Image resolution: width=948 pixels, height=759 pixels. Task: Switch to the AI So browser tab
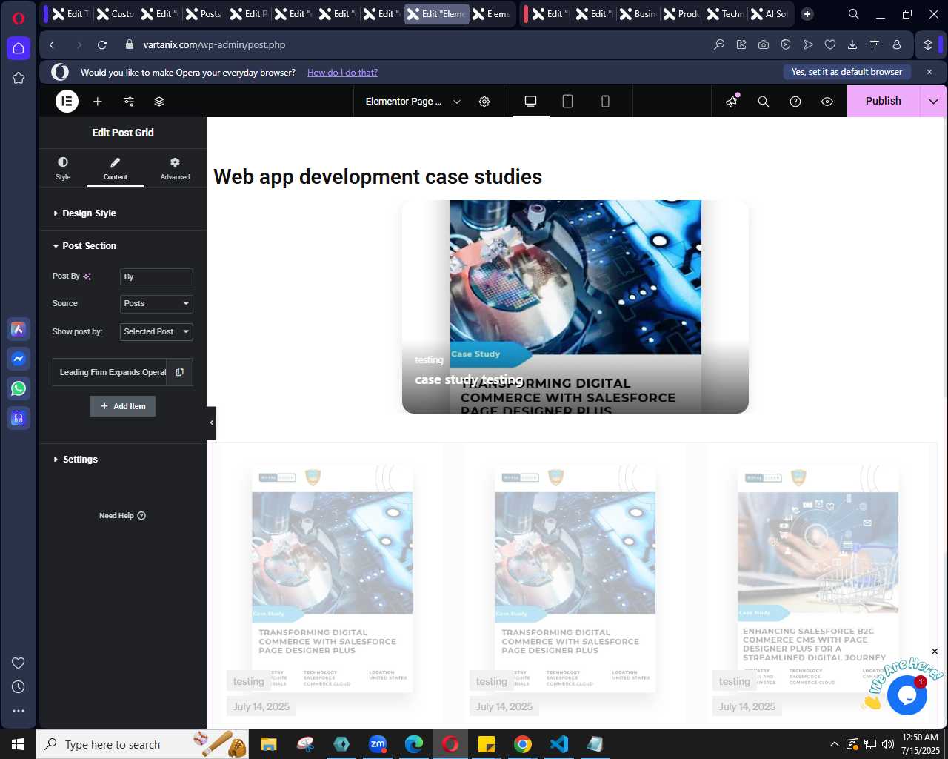[769, 14]
